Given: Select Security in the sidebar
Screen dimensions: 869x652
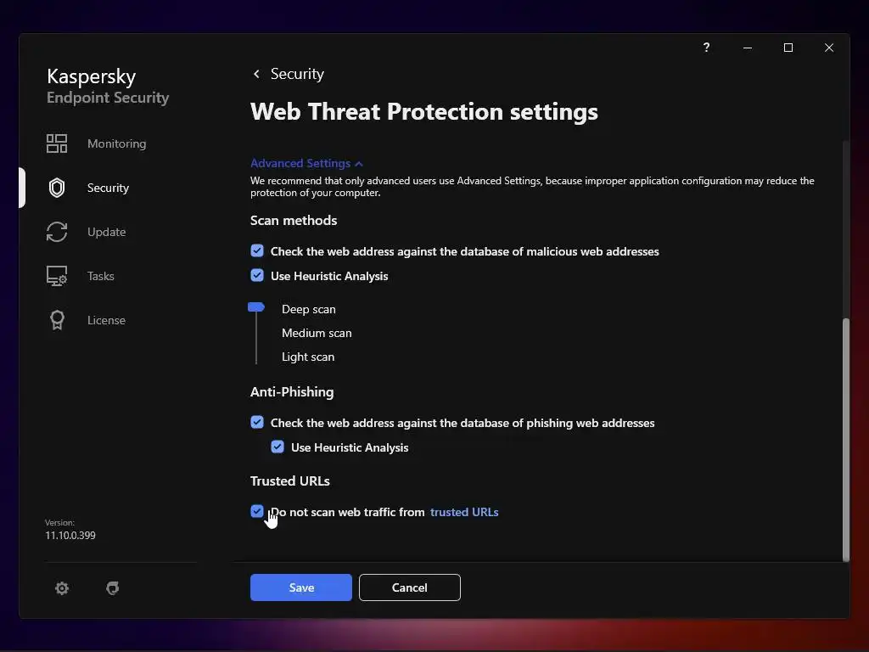Looking at the screenshot, I should [x=108, y=188].
